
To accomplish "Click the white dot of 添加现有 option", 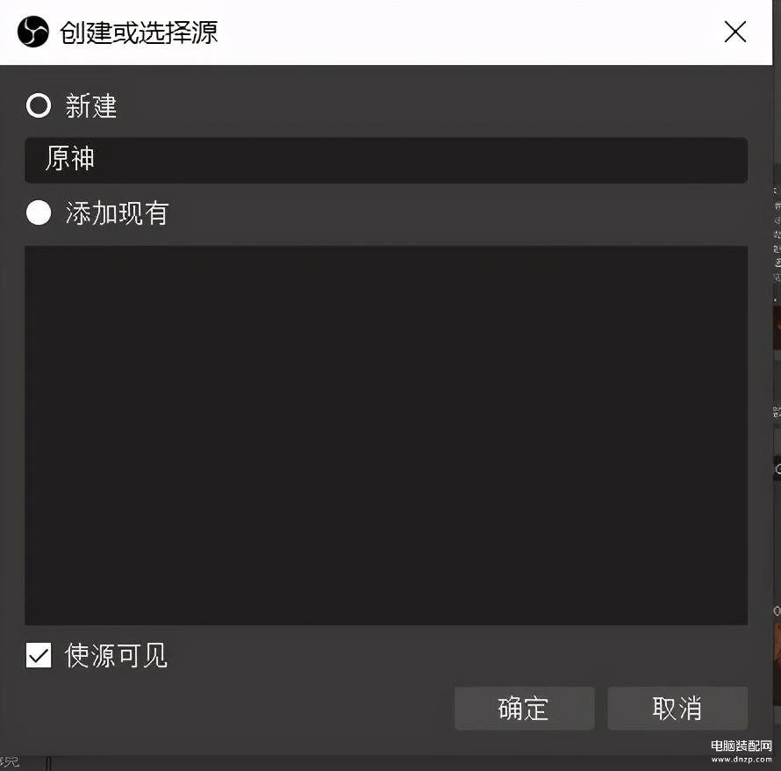I will (x=39, y=213).
